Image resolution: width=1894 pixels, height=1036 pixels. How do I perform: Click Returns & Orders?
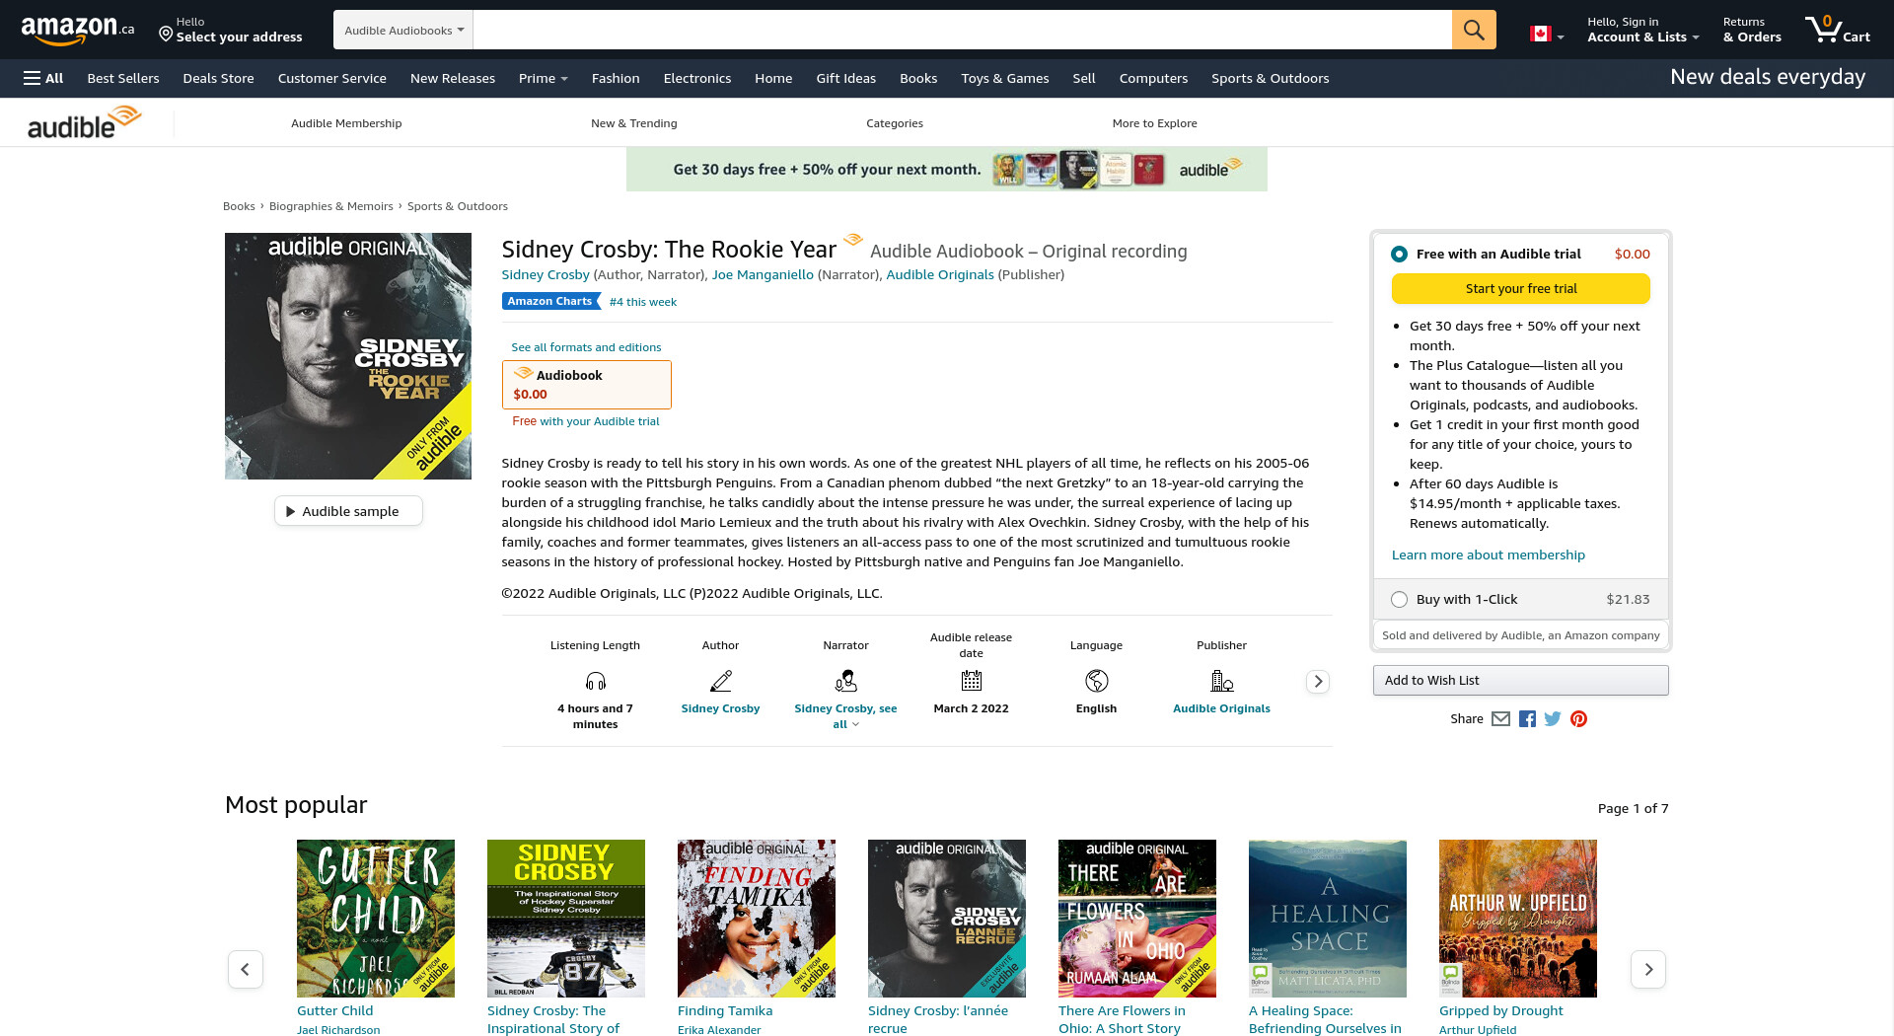point(1752,30)
